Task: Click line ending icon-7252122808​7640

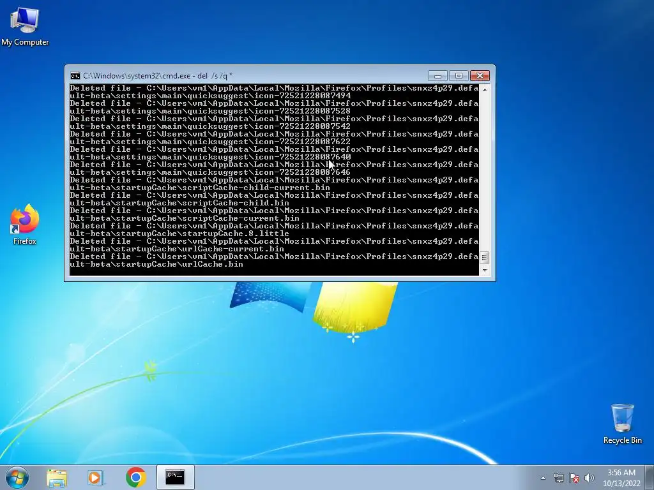Action: point(210,157)
